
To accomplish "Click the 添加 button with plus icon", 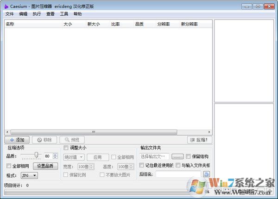I will point(17,140).
